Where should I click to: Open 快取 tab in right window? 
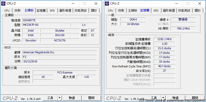121,11
